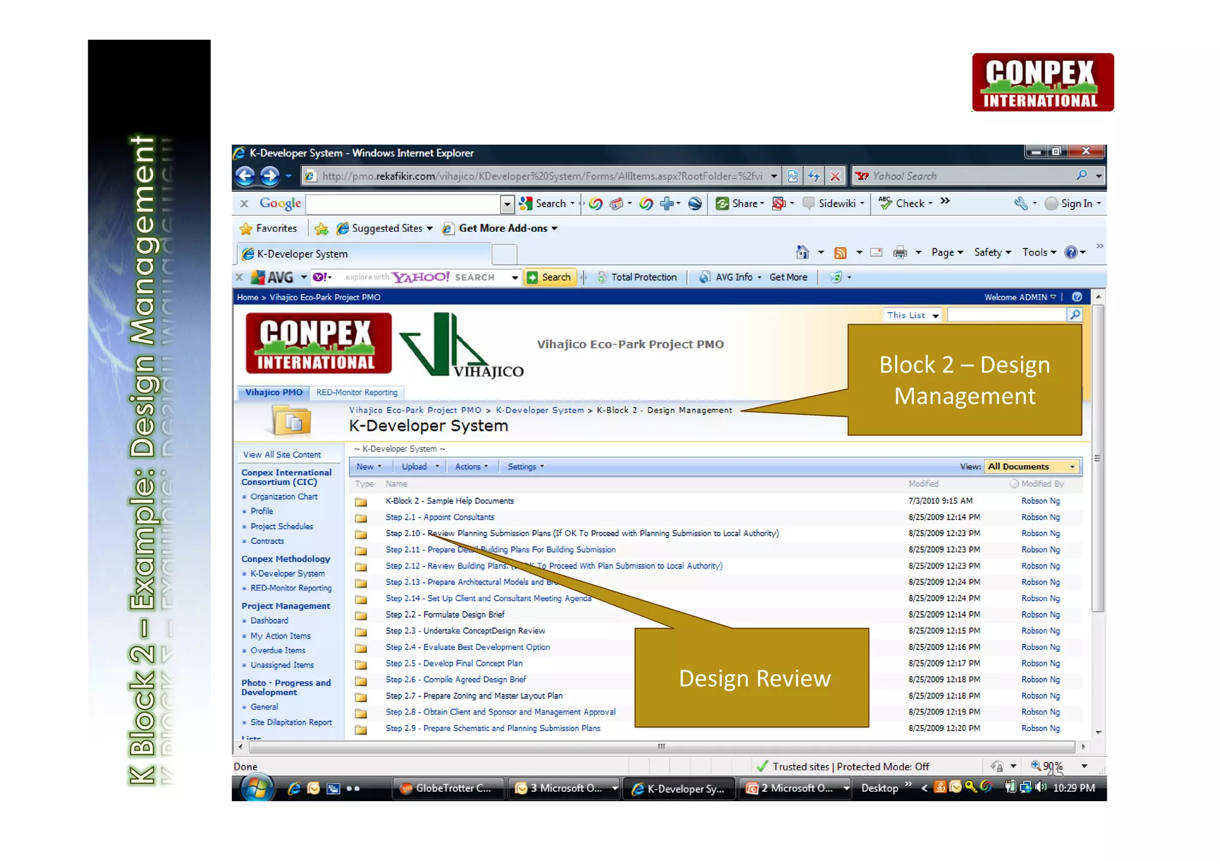Open Dashboard under Project Management
The width and height of the screenshot is (1220, 862).
pyautogui.click(x=269, y=620)
